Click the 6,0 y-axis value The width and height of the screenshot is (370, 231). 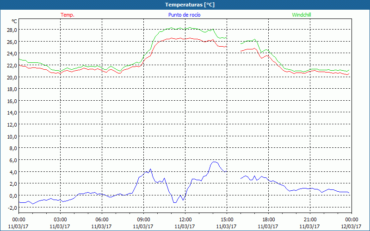pyautogui.click(x=13, y=160)
